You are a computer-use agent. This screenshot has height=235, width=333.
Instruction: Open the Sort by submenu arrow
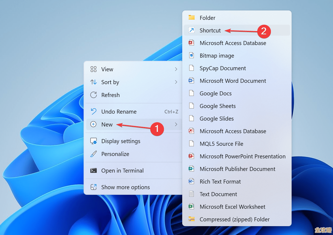[x=176, y=82]
